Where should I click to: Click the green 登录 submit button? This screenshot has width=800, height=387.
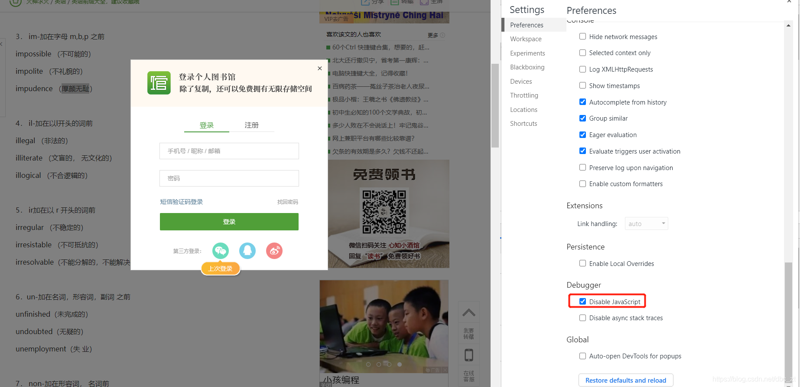pyautogui.click(x=229, y=222)
